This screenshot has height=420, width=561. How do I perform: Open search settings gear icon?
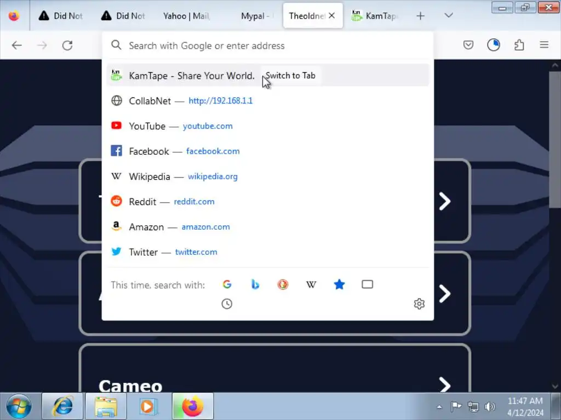(419, 304)
